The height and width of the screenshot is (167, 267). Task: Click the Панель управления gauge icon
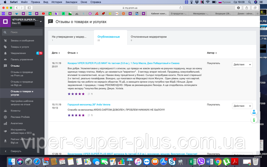(x=5, y=59)
